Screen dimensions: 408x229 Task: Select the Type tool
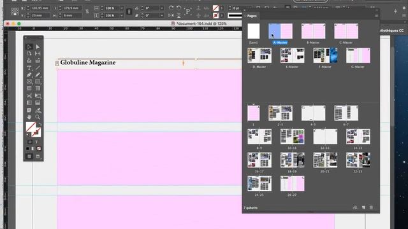29,68
